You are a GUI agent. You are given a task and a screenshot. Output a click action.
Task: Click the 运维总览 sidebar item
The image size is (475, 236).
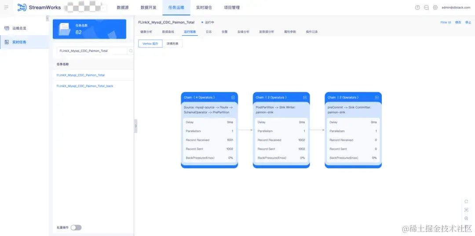[x=24, y=28]
